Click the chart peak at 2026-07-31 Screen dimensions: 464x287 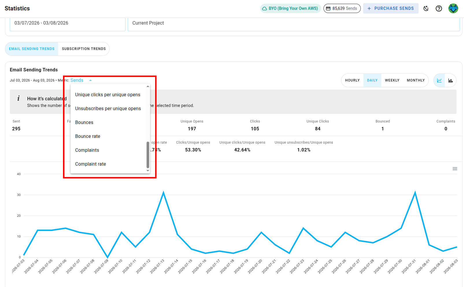pos(415,193)
